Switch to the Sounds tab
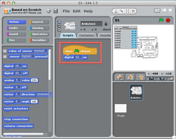This screenshot has width=176, height=139. 105,35
